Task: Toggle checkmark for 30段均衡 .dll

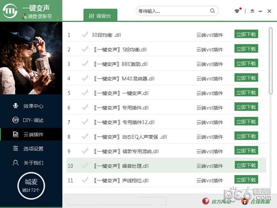Action: click(x=85, y=35)
